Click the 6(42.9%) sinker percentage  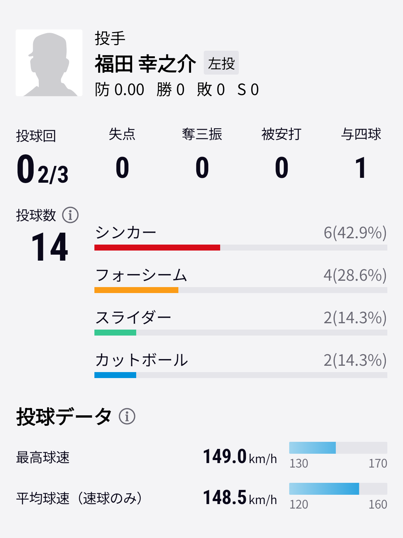click(355, 233)
